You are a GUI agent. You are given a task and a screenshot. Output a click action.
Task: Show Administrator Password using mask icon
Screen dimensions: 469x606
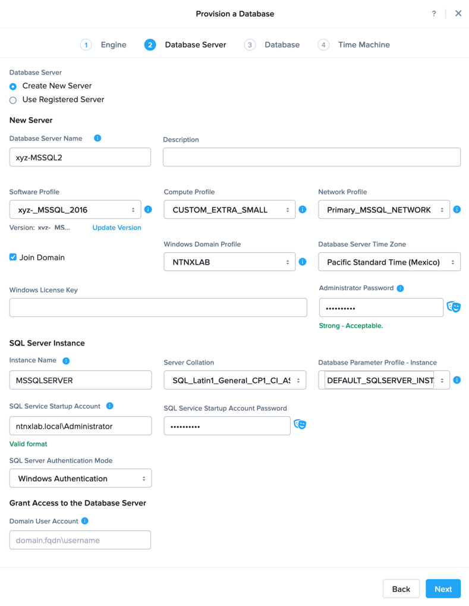pos(454,307)
